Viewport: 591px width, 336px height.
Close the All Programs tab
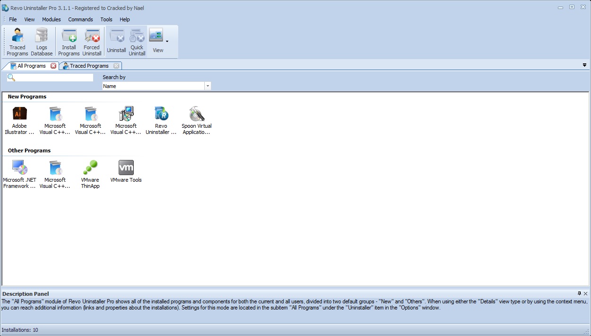tap(53, 66)
